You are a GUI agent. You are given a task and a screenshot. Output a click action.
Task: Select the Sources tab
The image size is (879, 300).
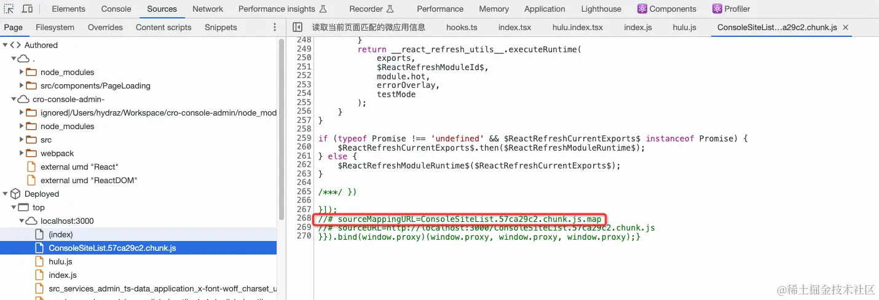click(162, 9)
